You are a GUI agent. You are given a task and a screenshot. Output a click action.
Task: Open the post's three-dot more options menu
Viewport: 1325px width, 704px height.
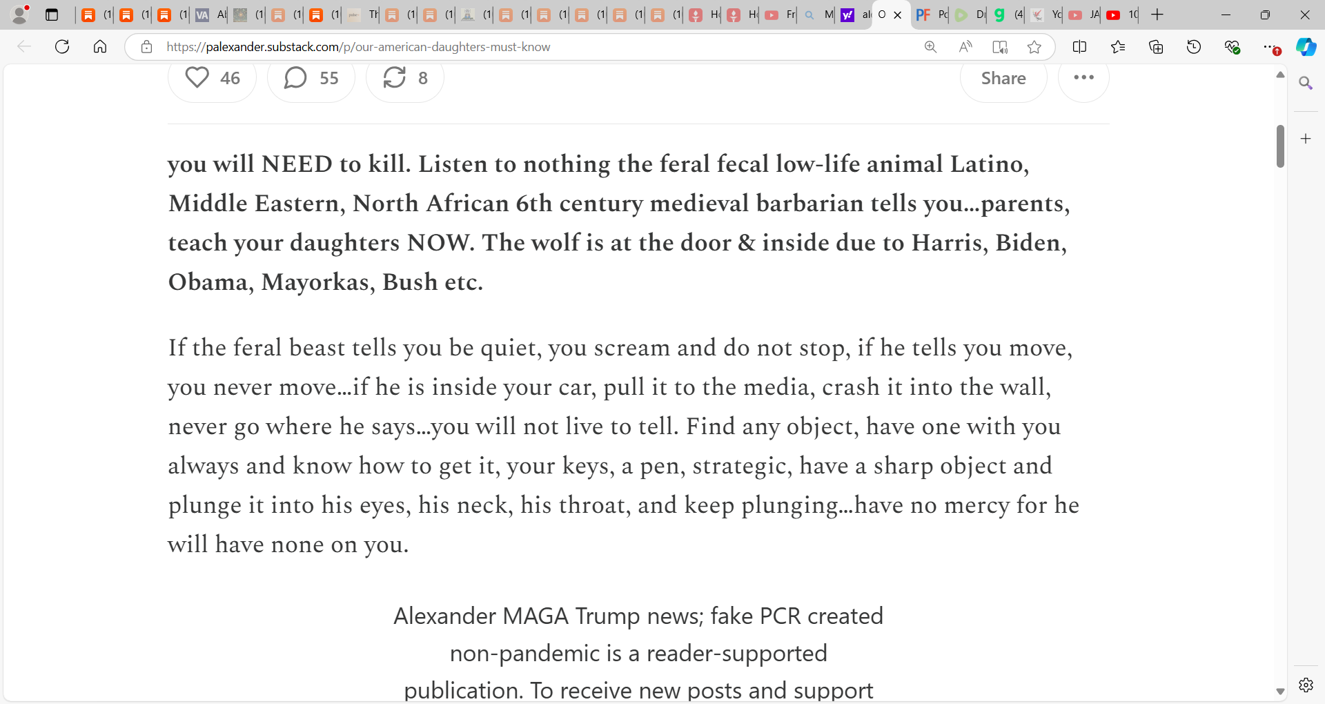[x=1083, y=77]
